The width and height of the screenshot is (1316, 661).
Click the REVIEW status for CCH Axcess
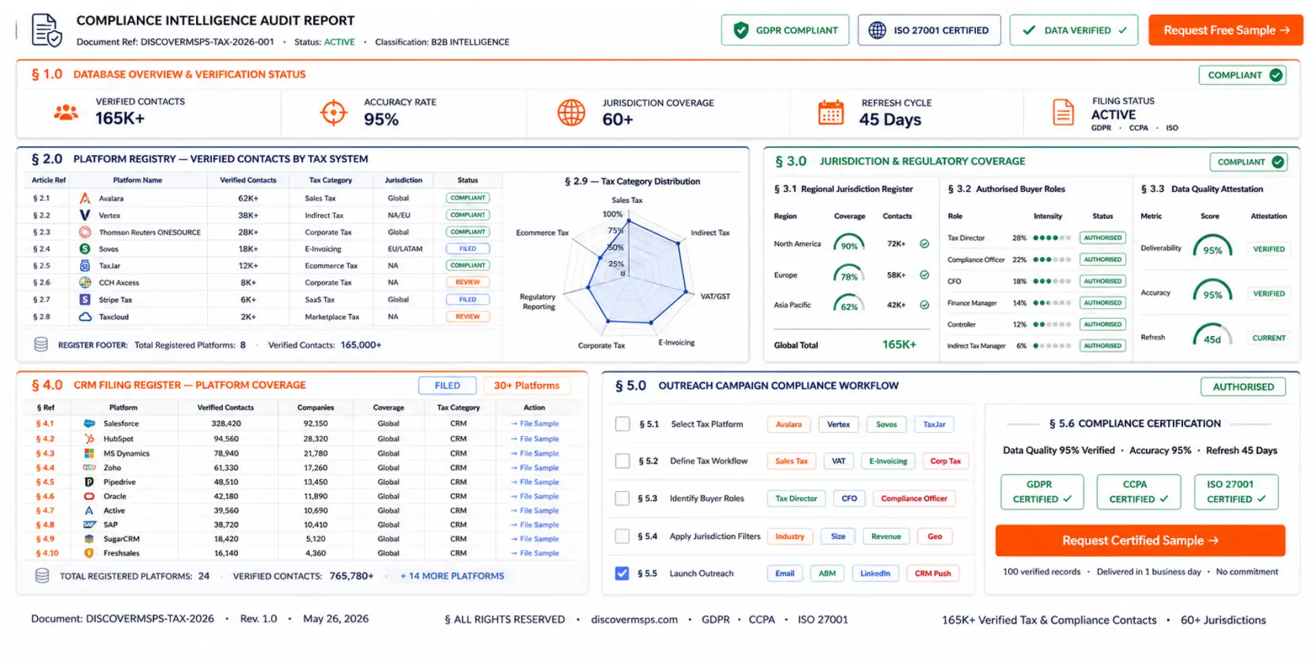point(467,283)
